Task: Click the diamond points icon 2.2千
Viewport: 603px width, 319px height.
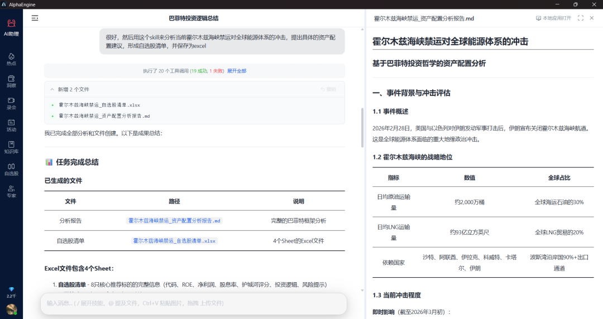Action: click(11, 292)
